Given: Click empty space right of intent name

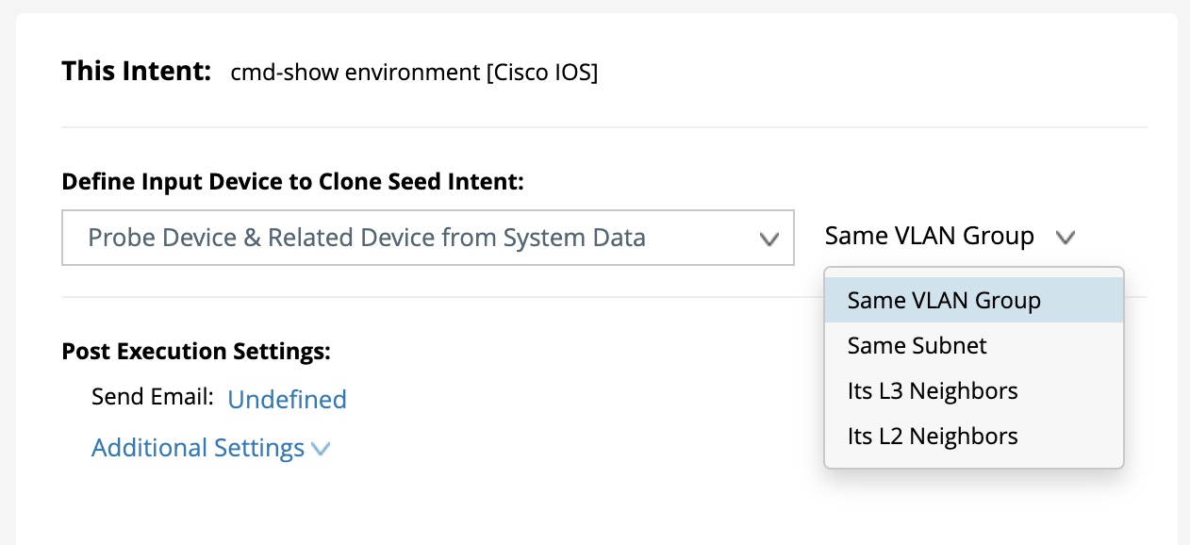Looking at the screenshot, I should tap(849, 73).
